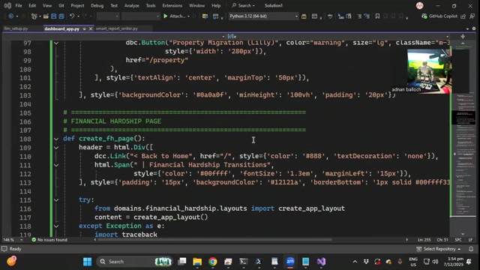Open the Debug menu
This screenshot has height=270, width=480.
coord(97,5)
